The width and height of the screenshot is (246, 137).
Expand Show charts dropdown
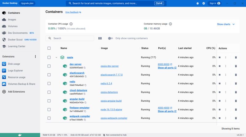226,24
